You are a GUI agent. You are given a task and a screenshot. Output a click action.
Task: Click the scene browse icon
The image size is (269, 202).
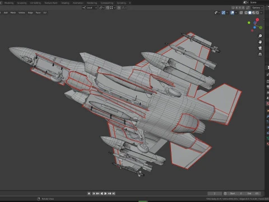[245, 2]
